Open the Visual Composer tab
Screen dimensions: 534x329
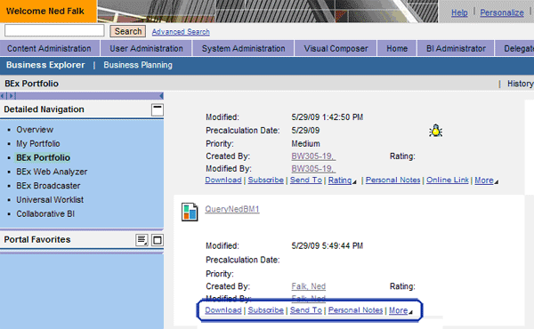point(336,48)
